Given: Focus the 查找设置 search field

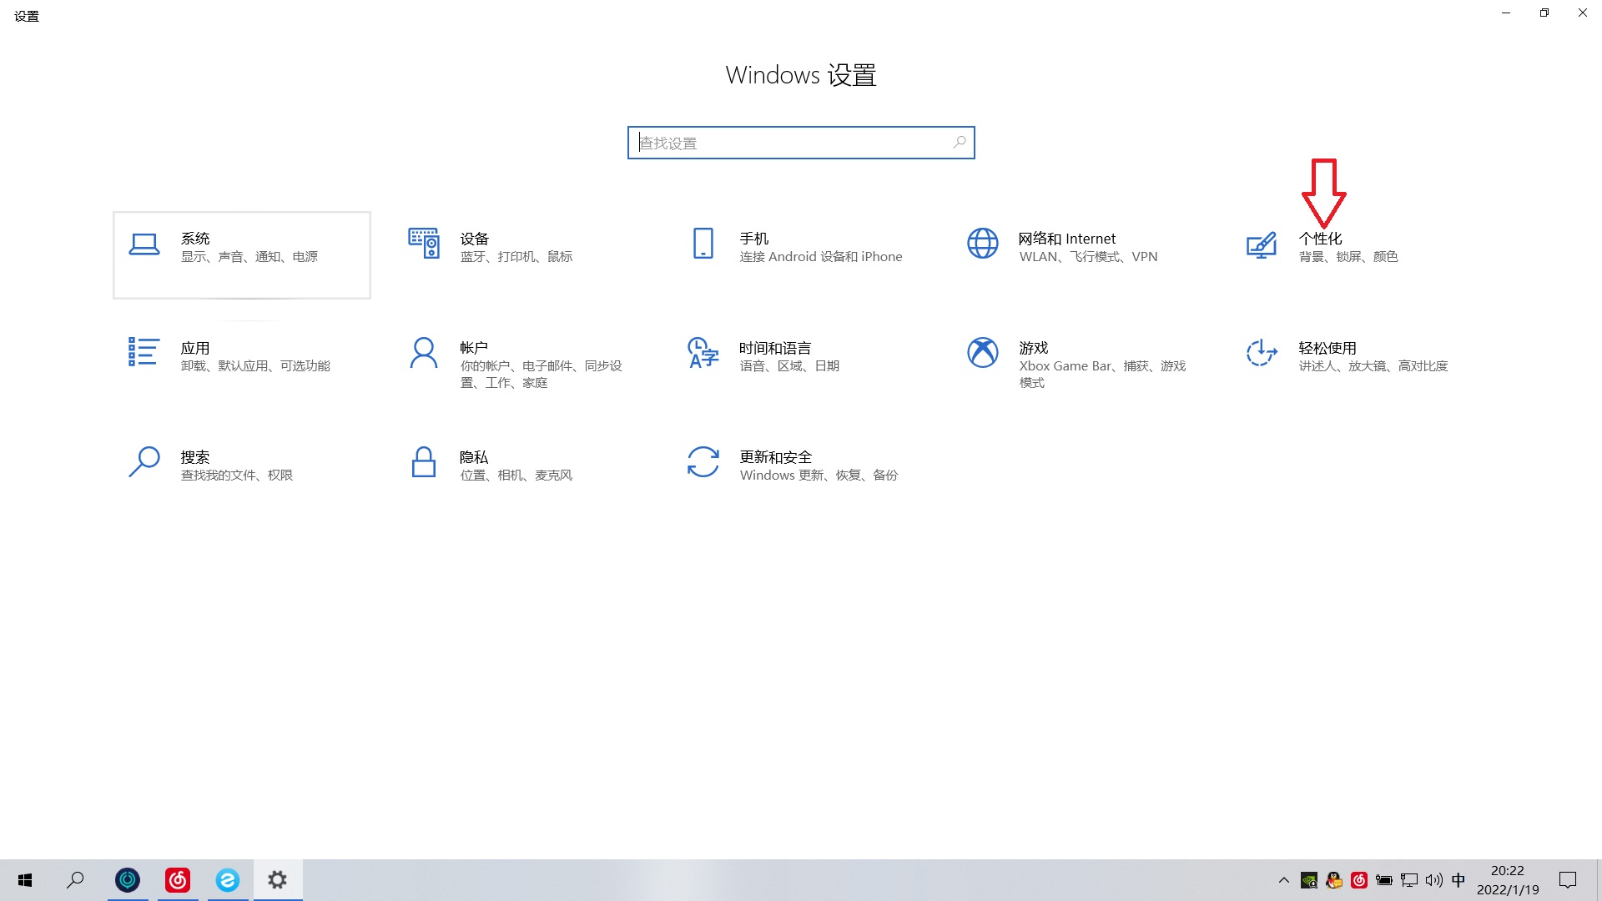Looking at the screenshot, I should [801, 143].
